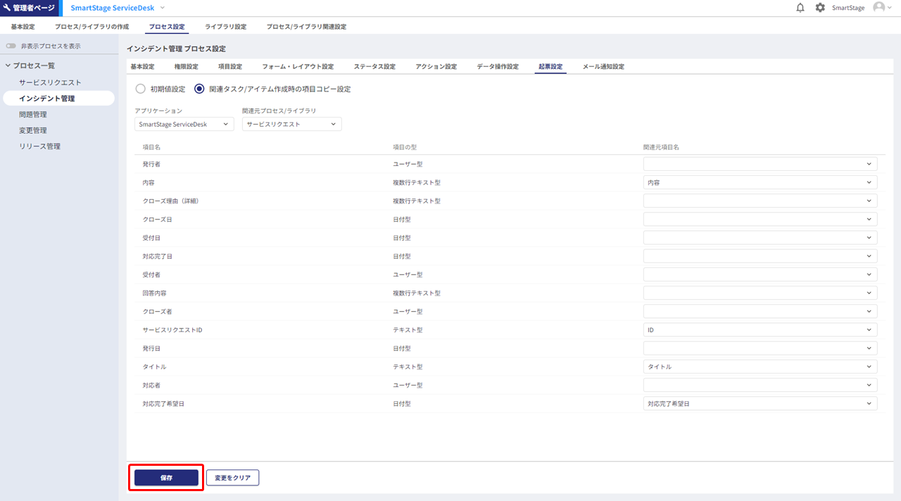901x501 pixels.
Task: Select the related task item copy radio button
Action: point(199,89)
